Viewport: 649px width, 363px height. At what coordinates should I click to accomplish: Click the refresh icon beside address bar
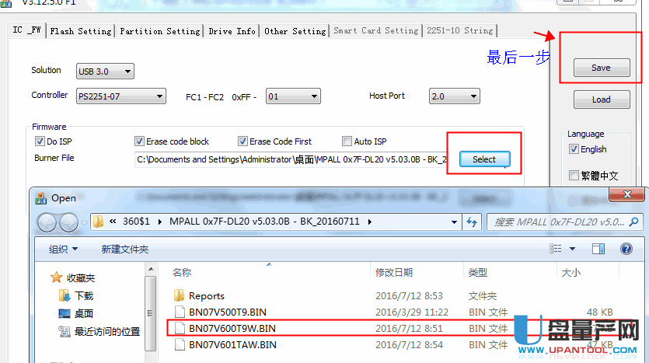(471, 222)
